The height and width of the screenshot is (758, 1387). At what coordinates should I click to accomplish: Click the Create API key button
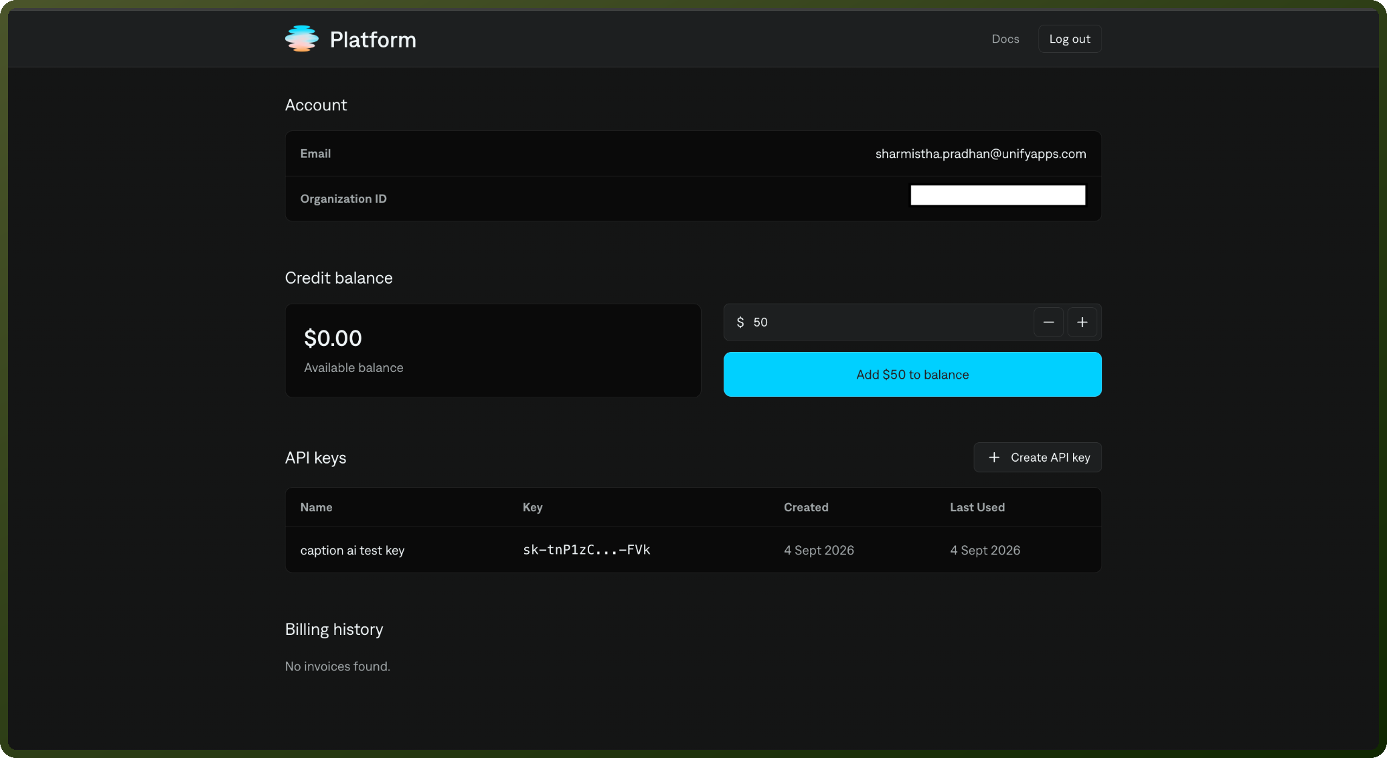(1037, 458)
